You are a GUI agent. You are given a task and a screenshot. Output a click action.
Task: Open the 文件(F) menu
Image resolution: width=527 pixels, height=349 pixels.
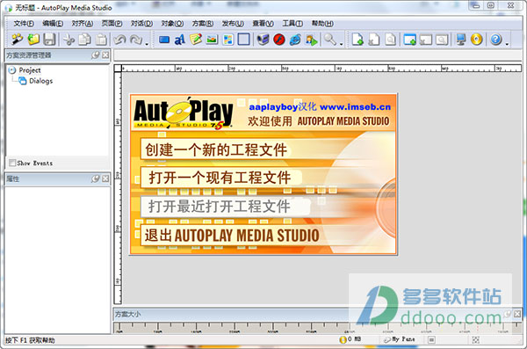pyautogui.click(x=24, y=23)
